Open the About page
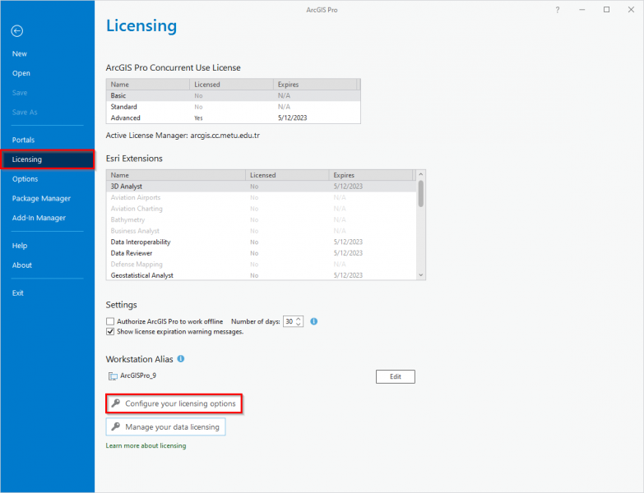Screen dimensions: 644x493 click(x=21, y=265)
